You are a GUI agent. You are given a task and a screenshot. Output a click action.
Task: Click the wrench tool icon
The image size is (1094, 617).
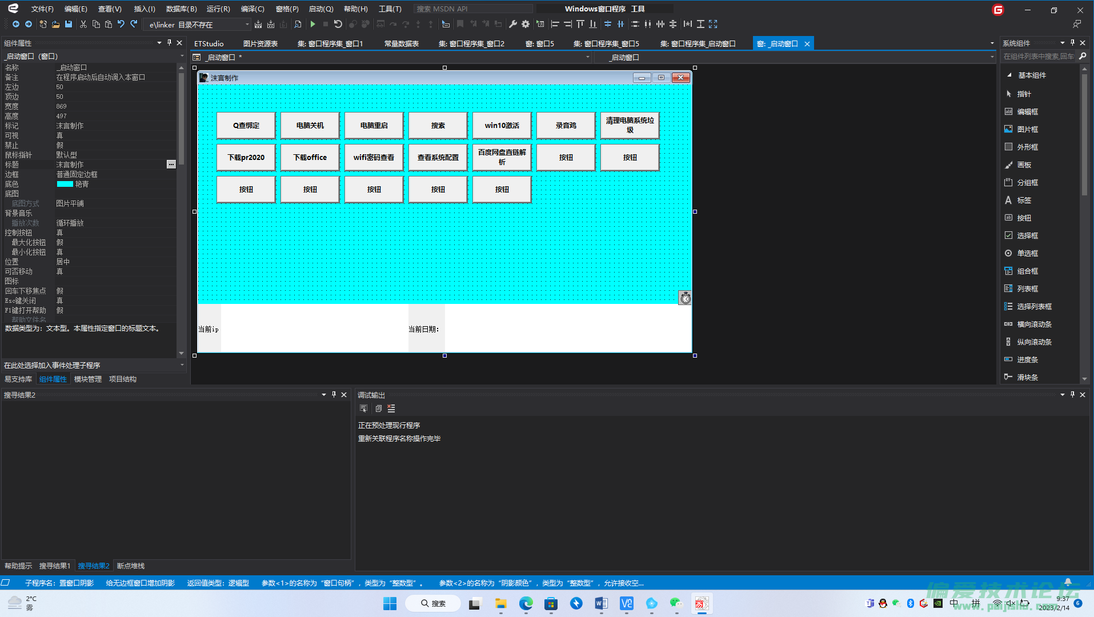[x=513, y=24]
